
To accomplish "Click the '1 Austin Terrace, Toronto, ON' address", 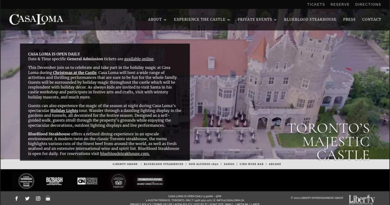I will (168, 200).
